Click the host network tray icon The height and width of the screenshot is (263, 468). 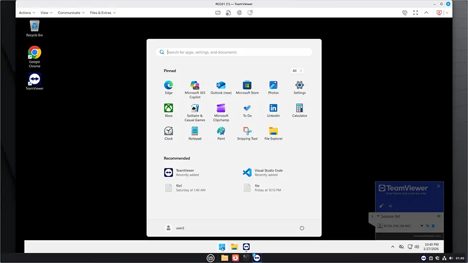[444, 258]
